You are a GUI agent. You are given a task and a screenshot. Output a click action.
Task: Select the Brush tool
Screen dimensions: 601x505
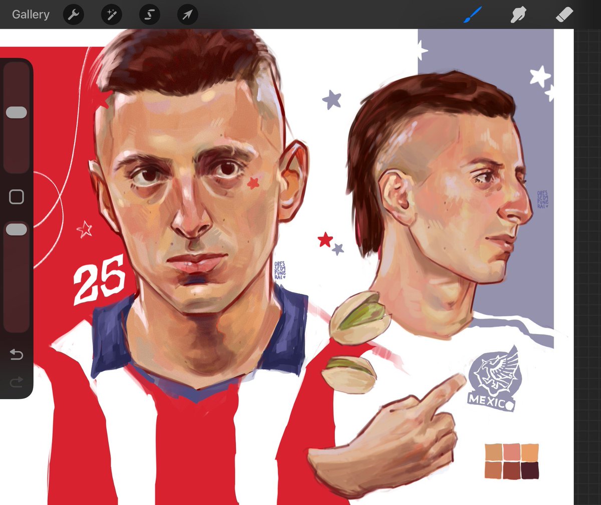472,15
